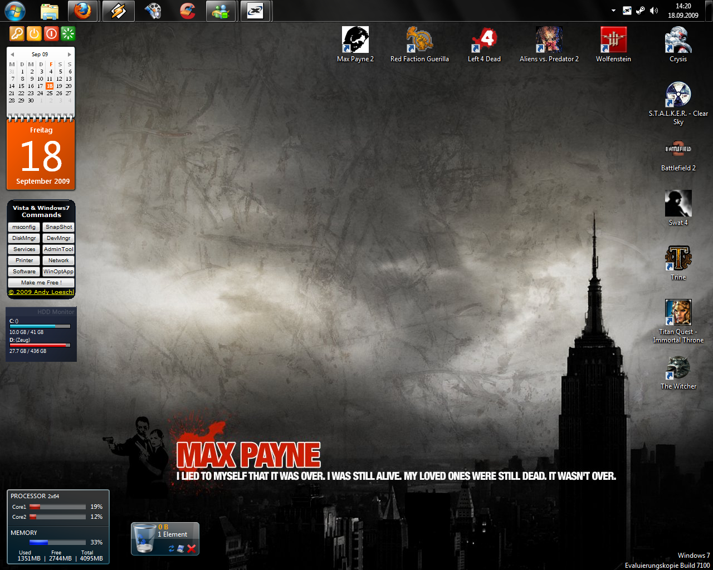Click the Network command button
Image resolution: width=713 pixels, height=570 pixels.
(x=58, y=261)
